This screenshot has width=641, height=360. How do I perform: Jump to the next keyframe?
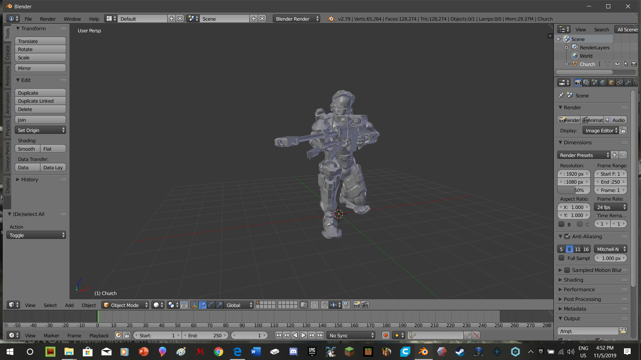312,335
